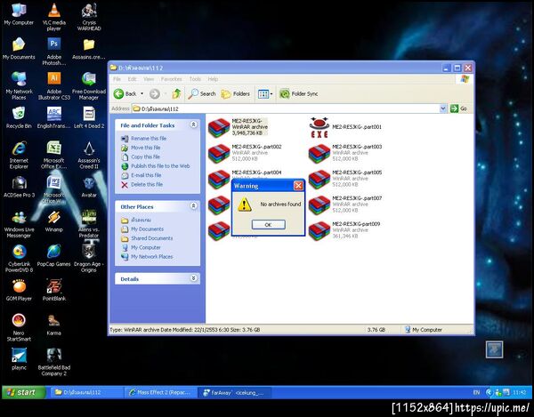Screen dimensions: 534x417
Task: Click Search in Explorer toolbar
Action: (x=202, y=93)
